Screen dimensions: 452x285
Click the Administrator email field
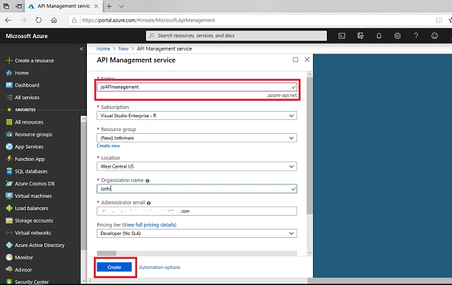tap(197, 211)
